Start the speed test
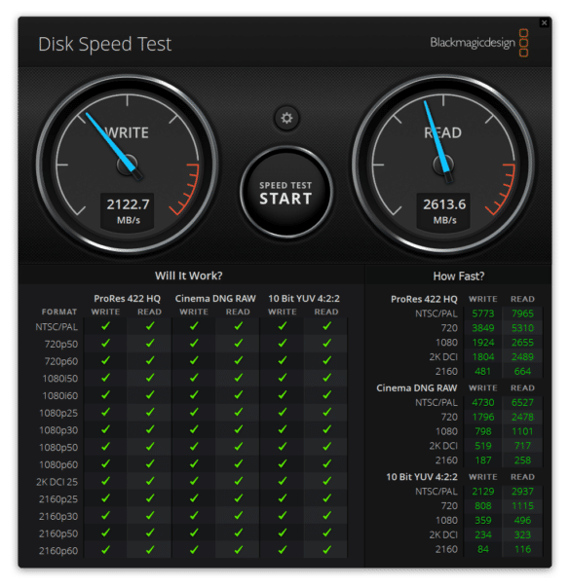Screen dimensions: 570x588 285,193
